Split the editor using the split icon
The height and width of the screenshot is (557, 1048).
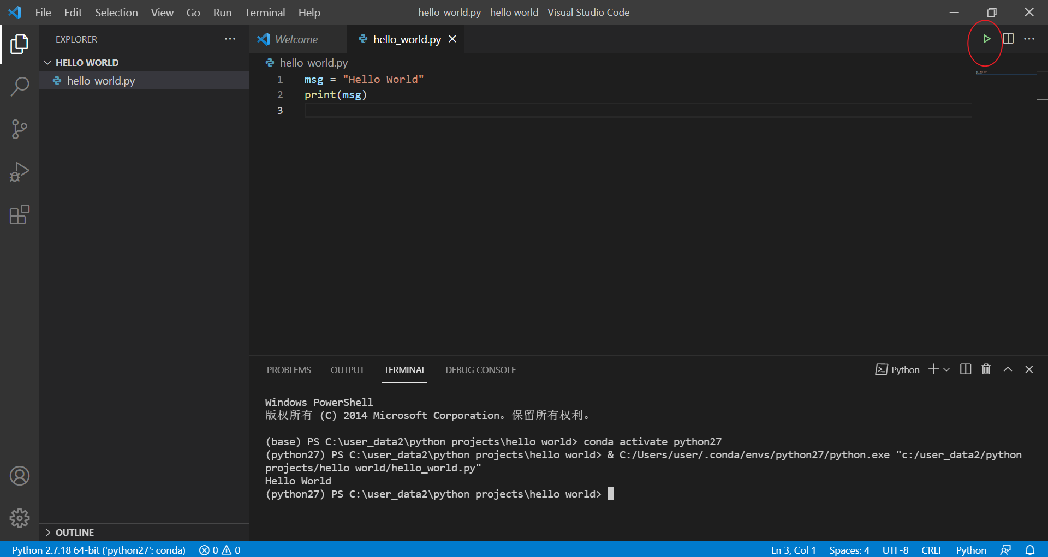coord(1008,39)
